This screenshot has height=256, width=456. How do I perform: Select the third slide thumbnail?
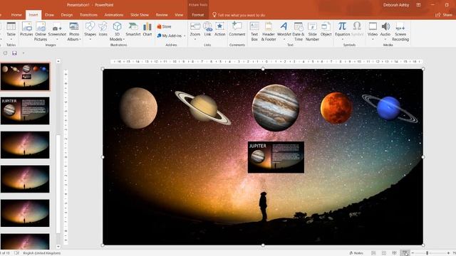coord(26,145)
